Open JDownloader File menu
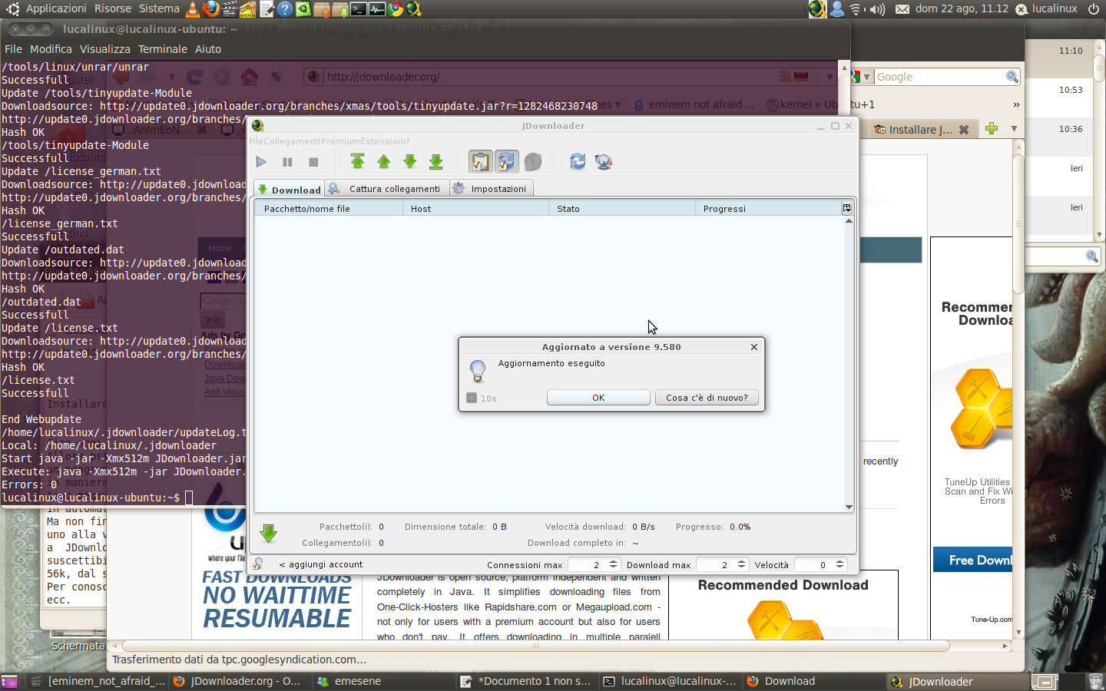The height and width of the screenshot is (691, 1106). click(x=256, y=141)
